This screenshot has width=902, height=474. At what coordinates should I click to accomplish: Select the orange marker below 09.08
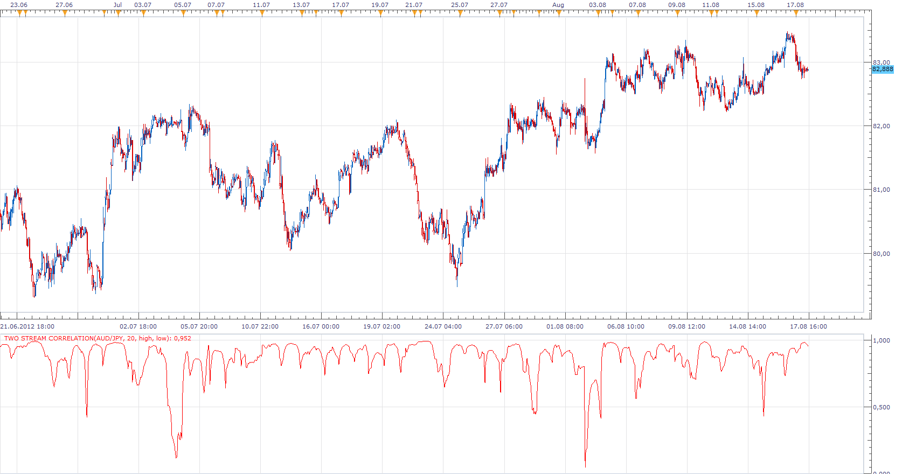tap(677, 13)
